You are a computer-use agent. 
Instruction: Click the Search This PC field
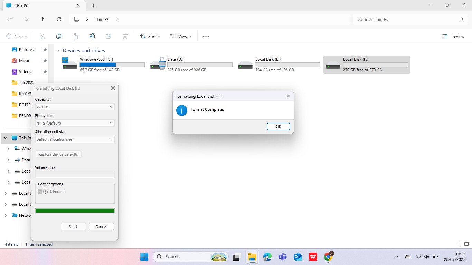[408, 19]
